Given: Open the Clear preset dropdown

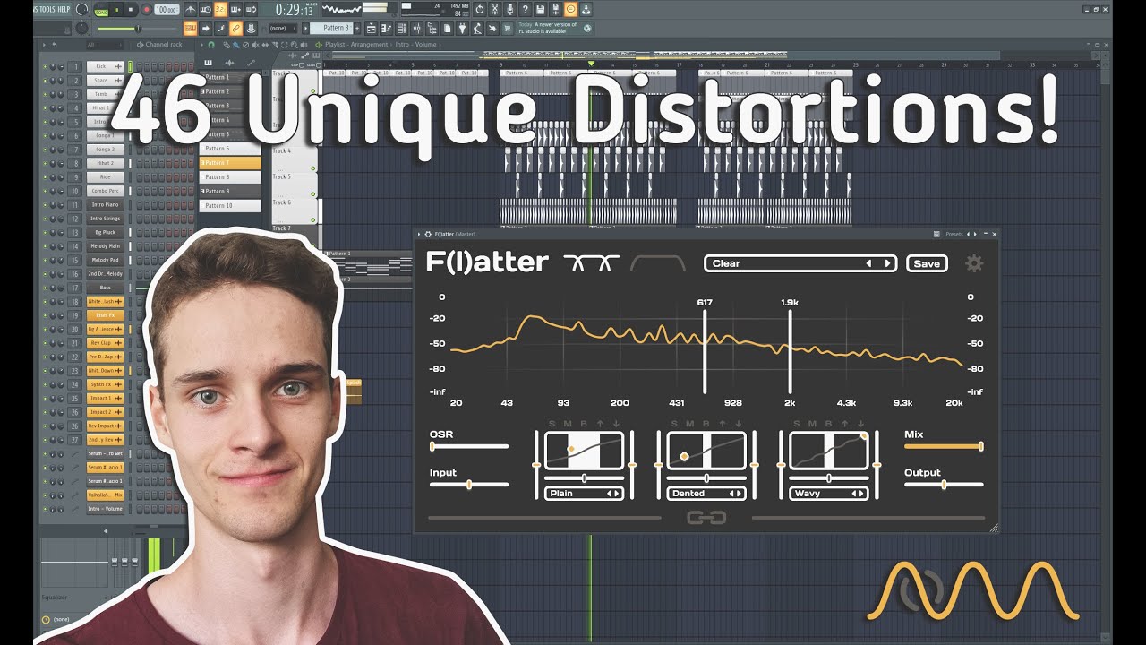Looking at the screenshot, I should pyautogui.click(x=800, y=263).
